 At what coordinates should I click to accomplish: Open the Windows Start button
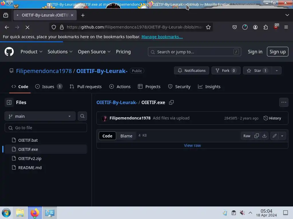6,213
